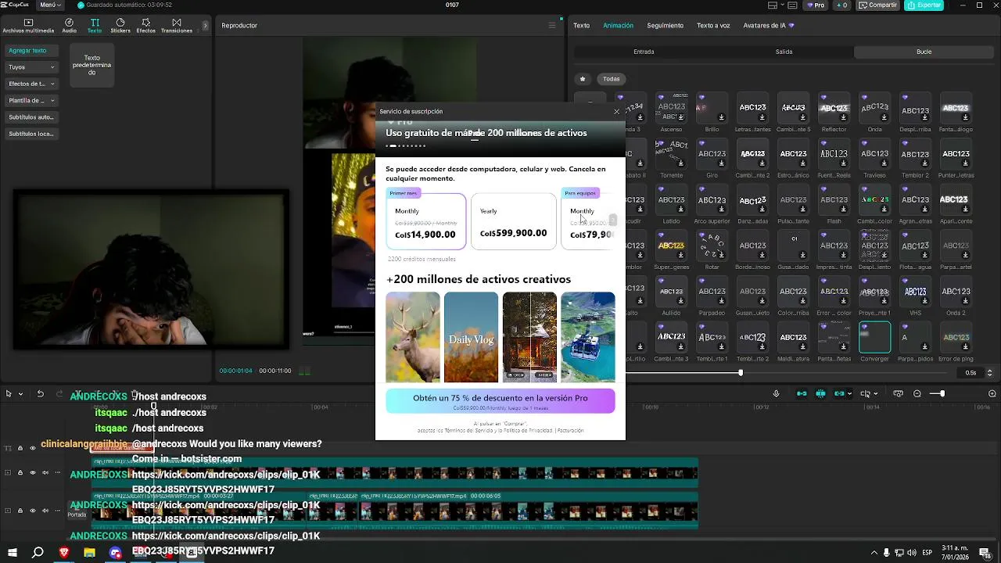Download the Brillo animation
1001x563 pixels.
click(722, 118)
